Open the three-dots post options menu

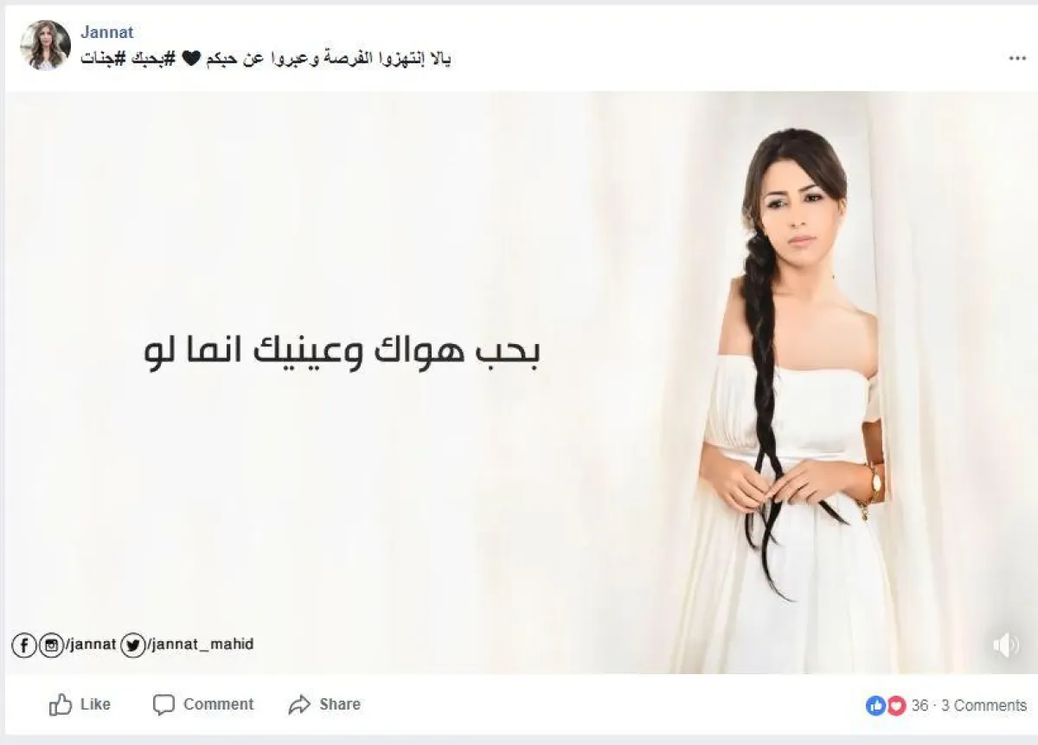[x=1016, y=58]
